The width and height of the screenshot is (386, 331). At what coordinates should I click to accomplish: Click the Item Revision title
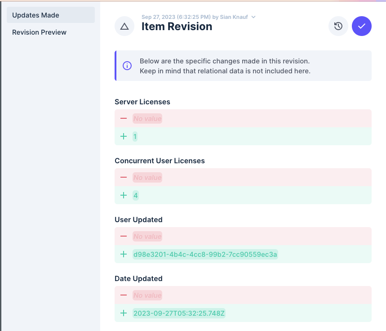click(x=176, y=27)
